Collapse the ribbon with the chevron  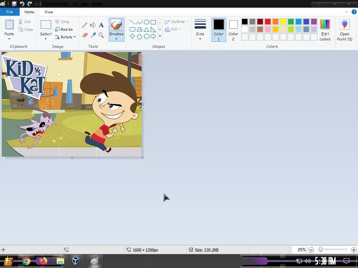[346, 12]
